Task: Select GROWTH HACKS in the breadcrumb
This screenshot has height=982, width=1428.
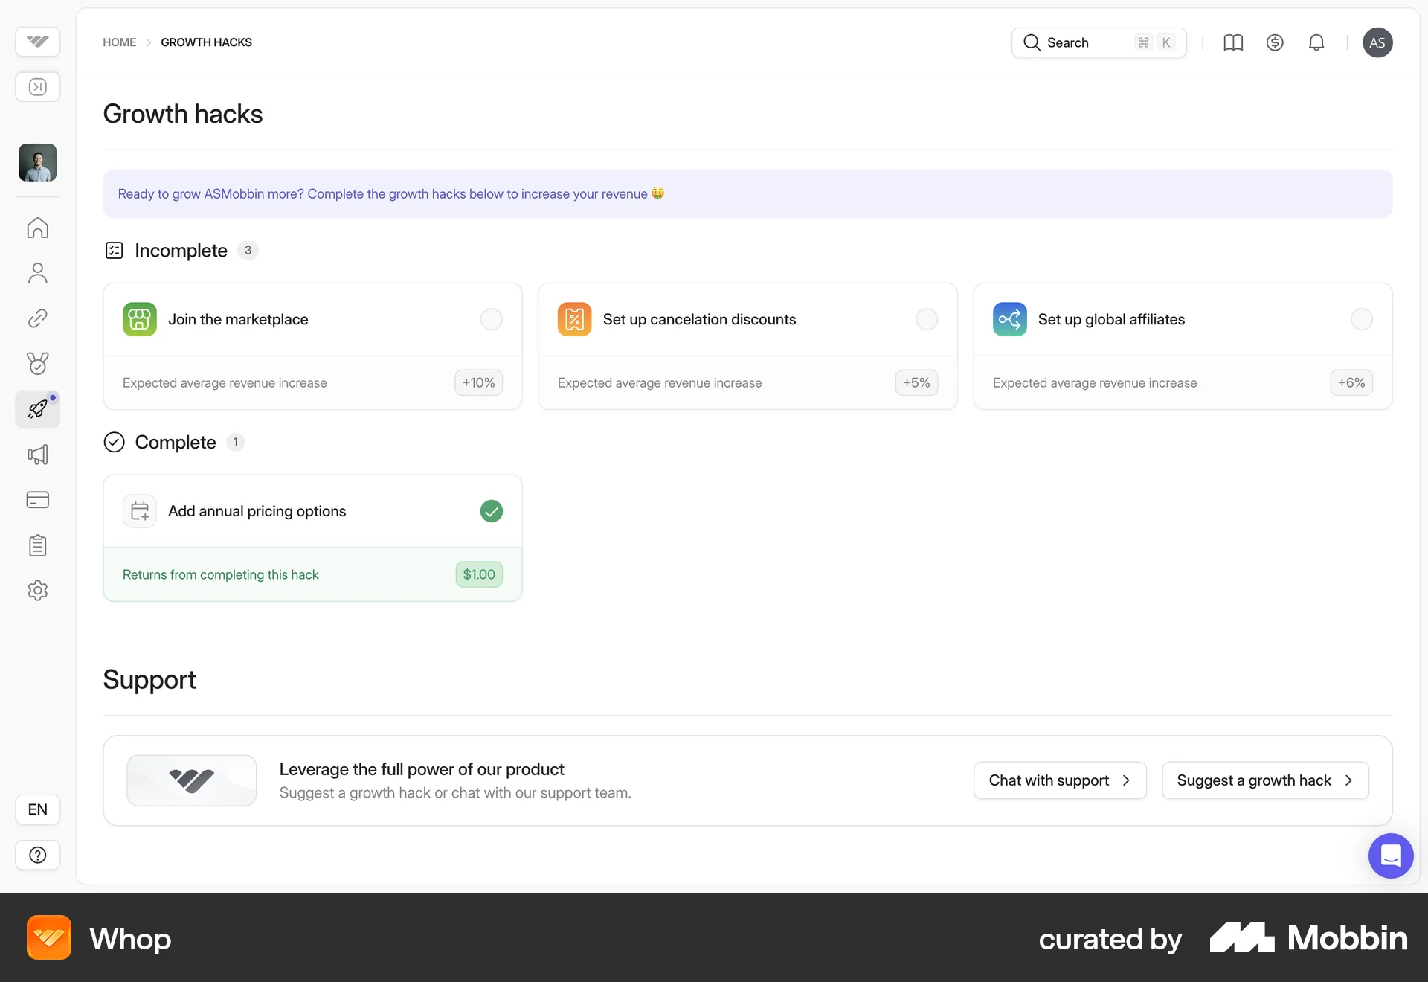Action: click(206, 42)
